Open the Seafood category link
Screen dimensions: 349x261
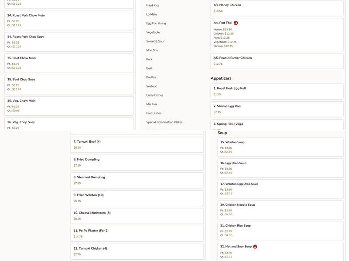tap(152, 86)
